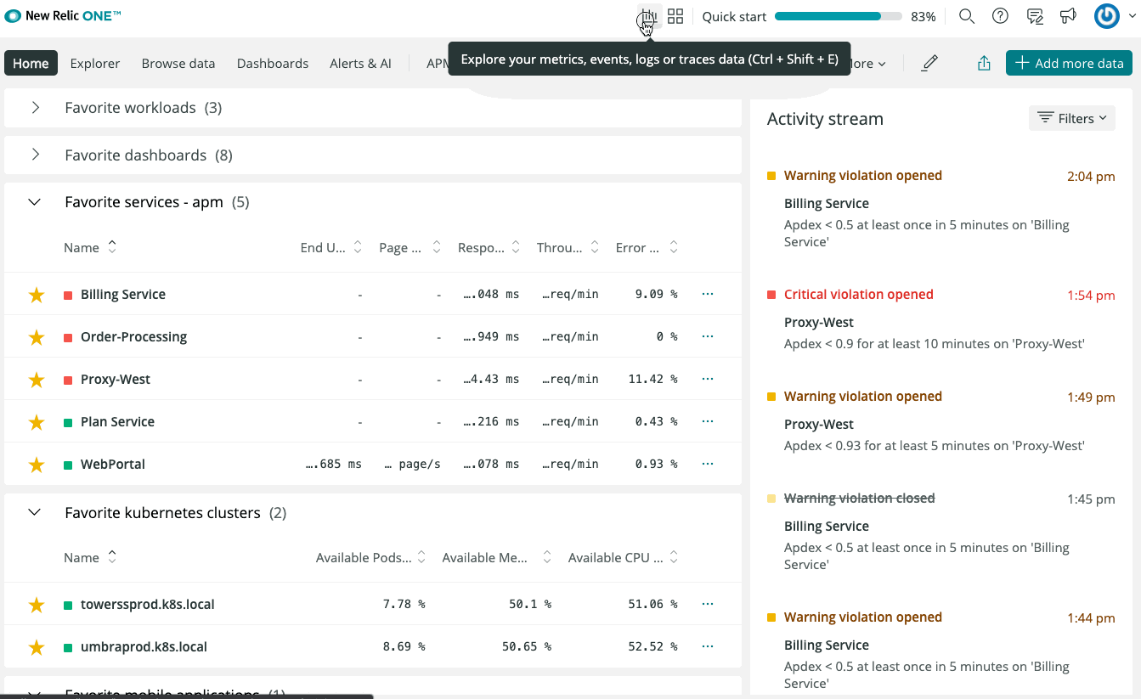Viewport: 1141px width, 699px height.
Task: Expand the Favorite workloads section
Action: 35,108
